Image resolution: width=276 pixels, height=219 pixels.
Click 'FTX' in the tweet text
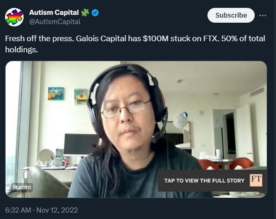coord(211,38)
